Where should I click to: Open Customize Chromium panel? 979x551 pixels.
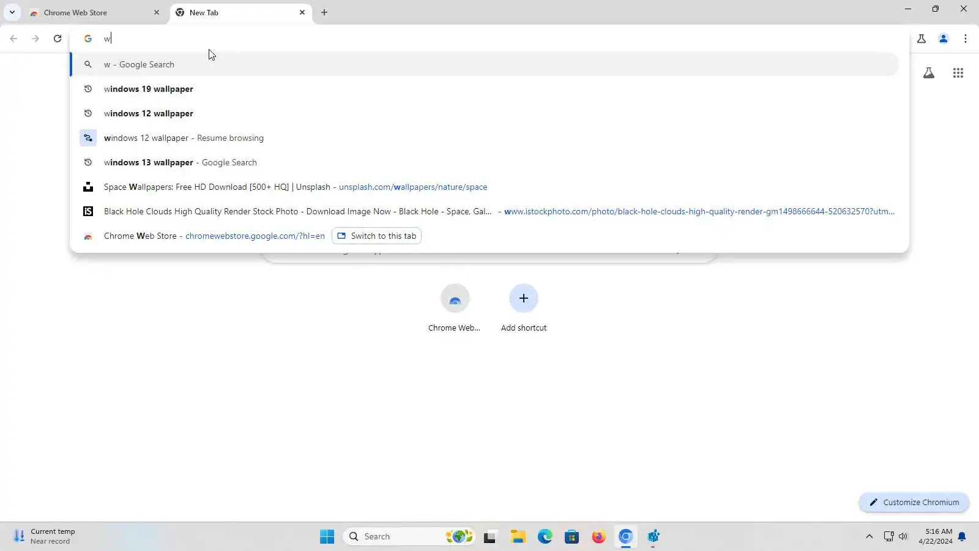914,502
